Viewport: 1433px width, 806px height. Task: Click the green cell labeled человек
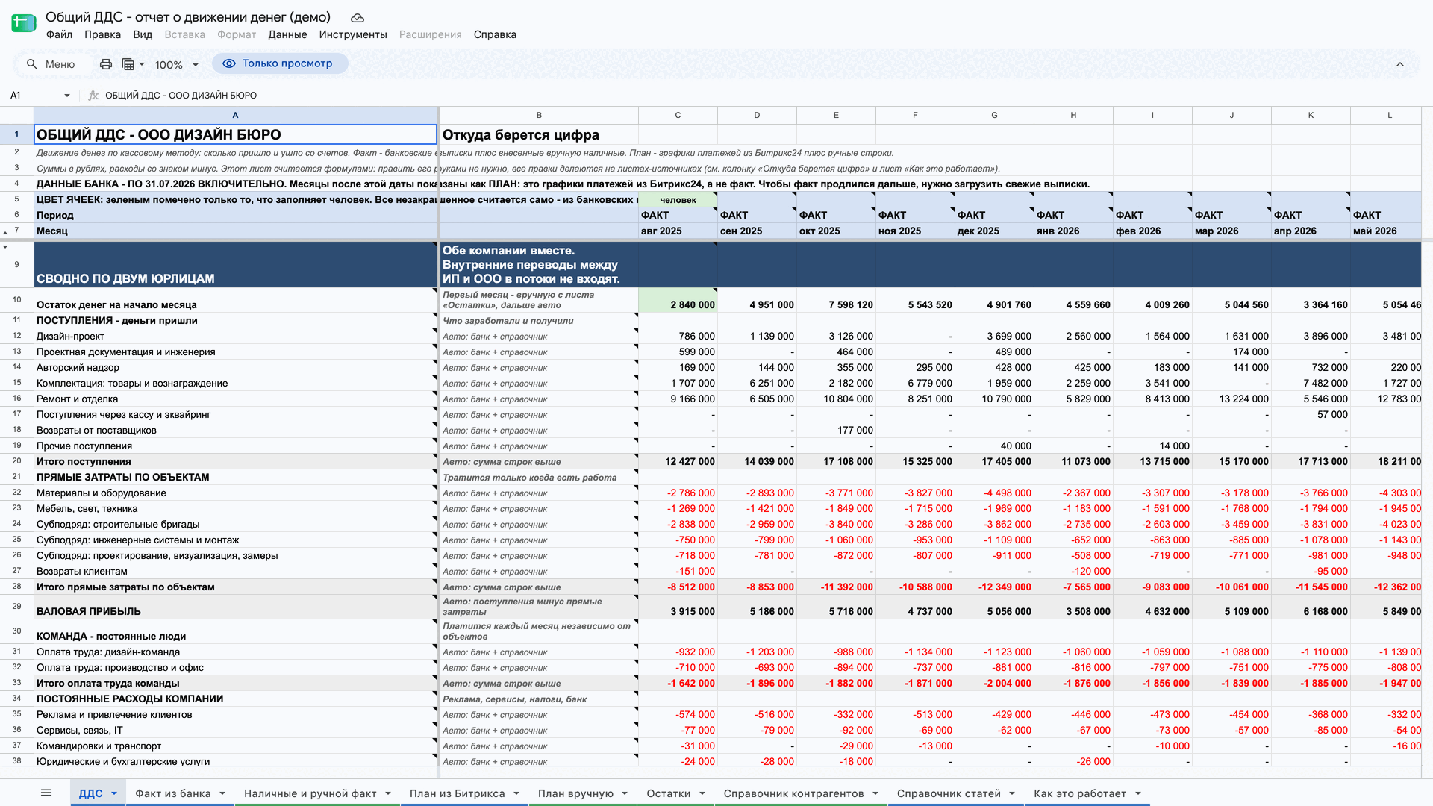coord(678,199)
